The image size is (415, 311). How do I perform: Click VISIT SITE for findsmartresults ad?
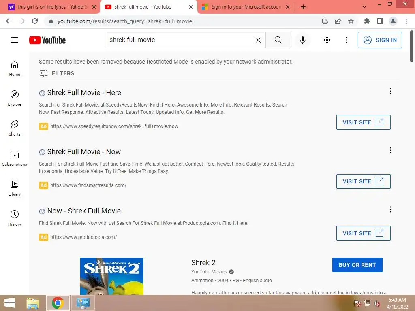click(x=363, y=181)
